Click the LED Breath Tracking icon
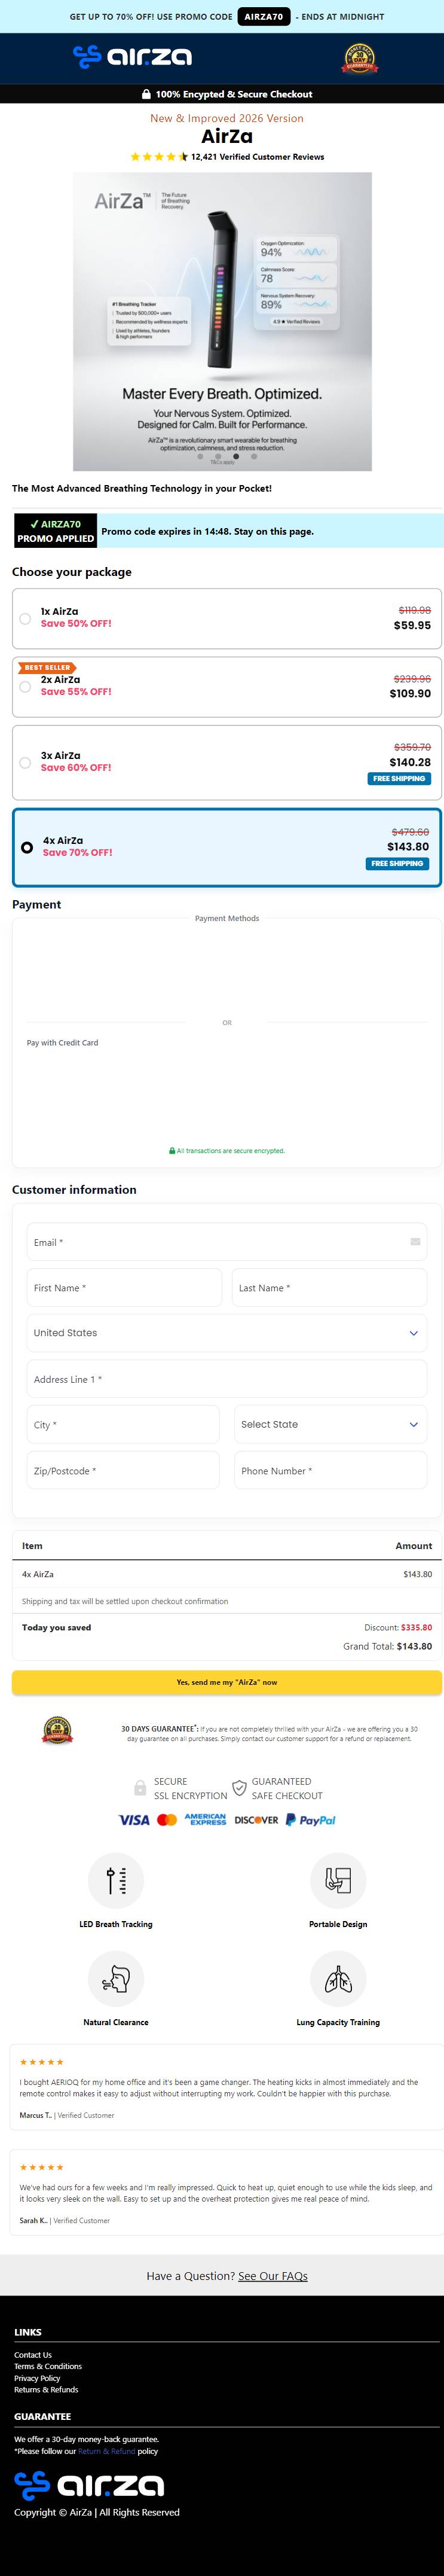The width and height of the screenshot is (444, 2576). [116, 1880]
